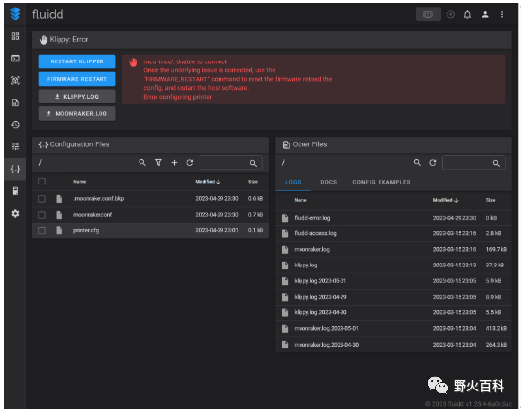521x409 pixels.
Task: Click the root path slash in Configuration Files
Action: click(x=40, y=163)
